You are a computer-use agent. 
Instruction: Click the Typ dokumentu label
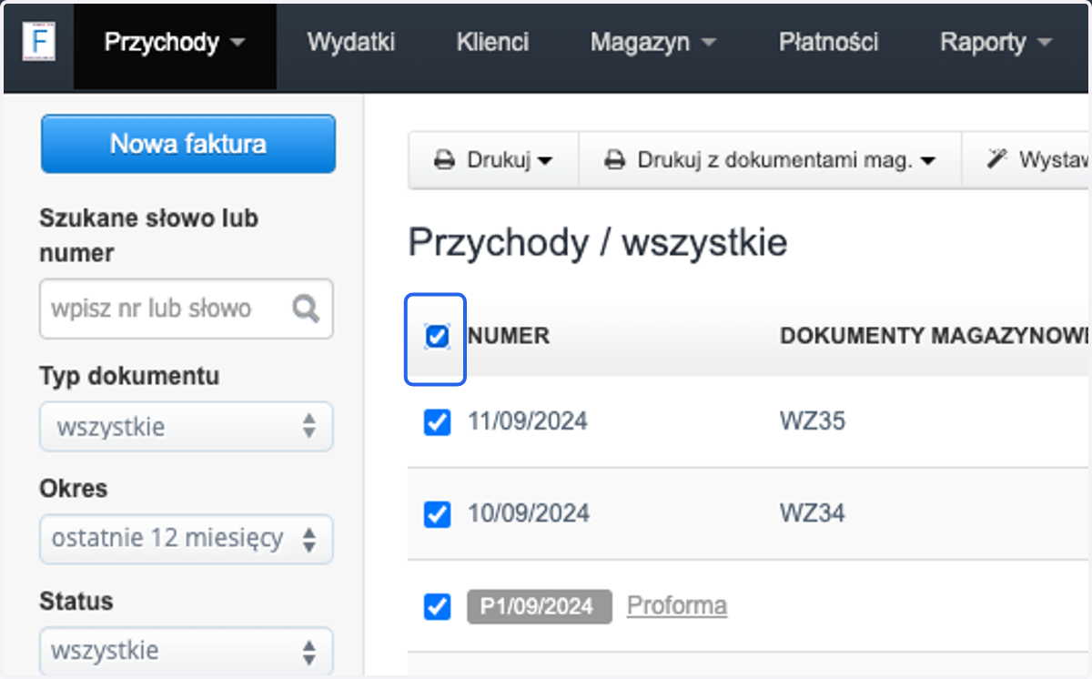coord(129,376)
